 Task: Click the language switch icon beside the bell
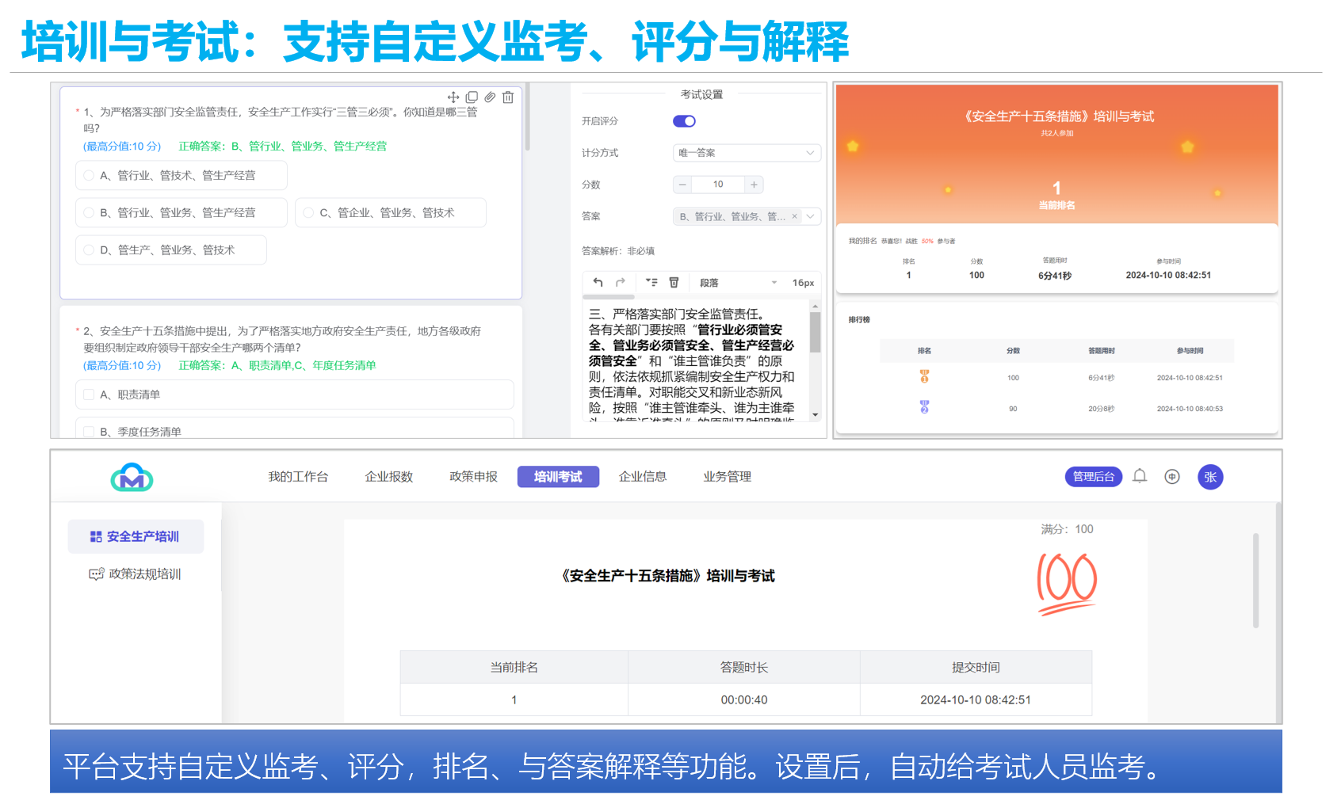coord(1172,476)
